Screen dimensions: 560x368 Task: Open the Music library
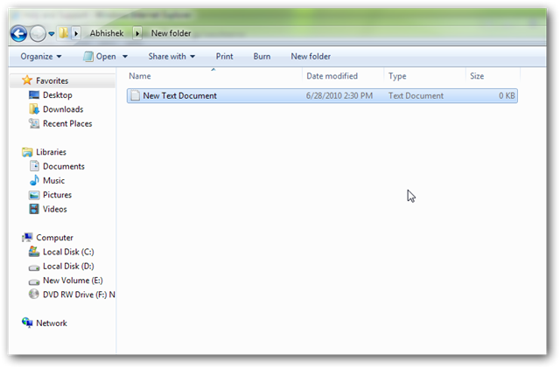point(53,181)
